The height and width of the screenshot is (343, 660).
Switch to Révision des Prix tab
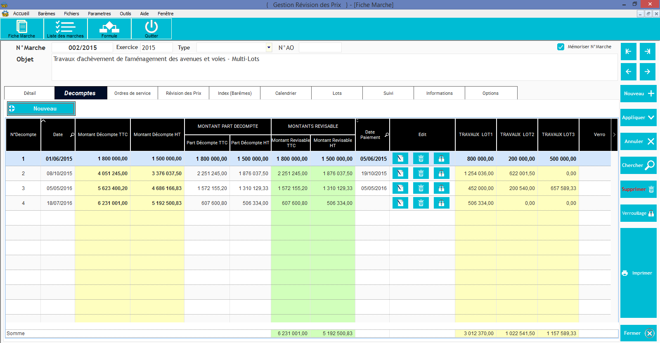[183, 93]
